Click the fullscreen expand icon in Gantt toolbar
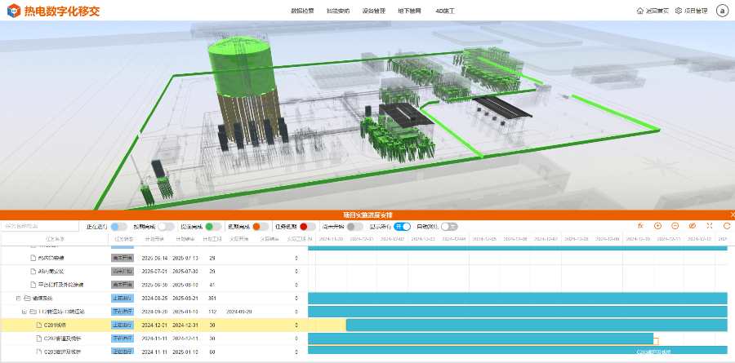 tap(709, 226)
